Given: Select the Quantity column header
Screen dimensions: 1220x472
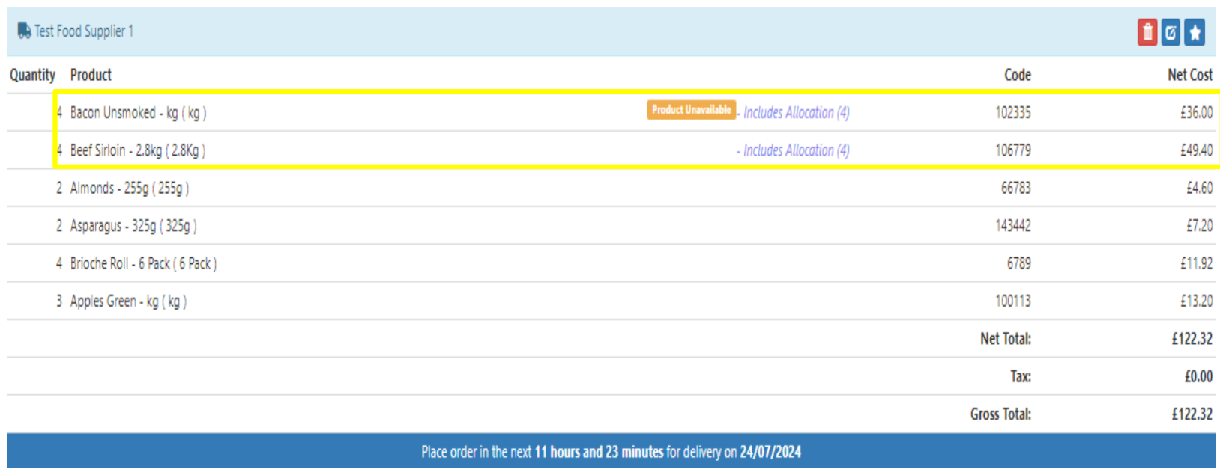Looking at the screenshot, I should tap(32, 75).
